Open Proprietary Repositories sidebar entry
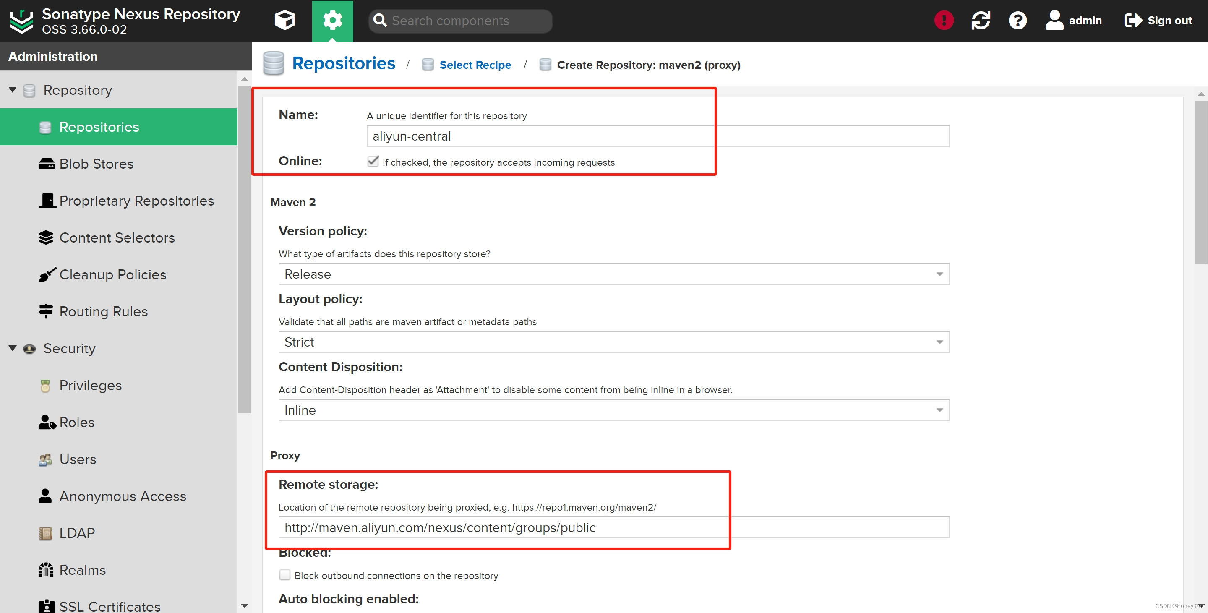 coord(119,201)
